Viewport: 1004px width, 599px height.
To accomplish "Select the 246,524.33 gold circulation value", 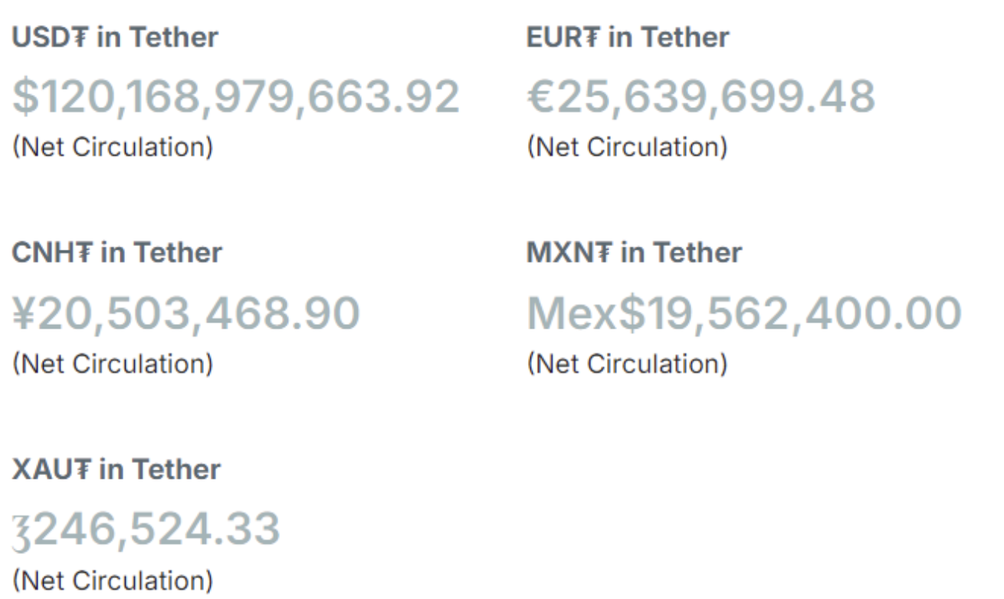I will [146, 530].
